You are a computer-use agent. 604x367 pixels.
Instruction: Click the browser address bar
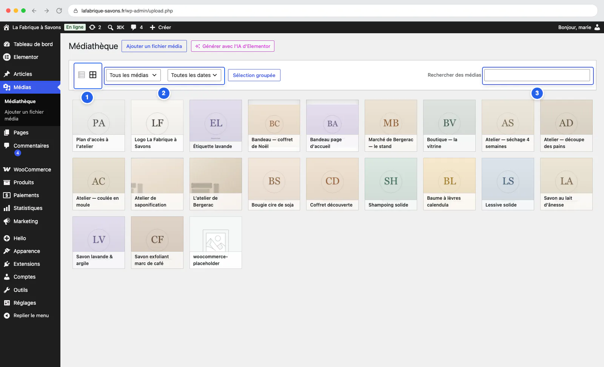point(332,11)
